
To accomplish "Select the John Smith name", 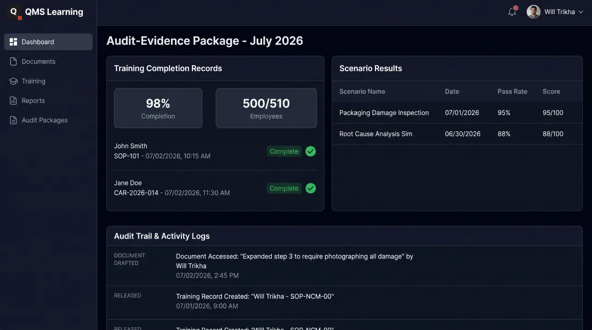I will coord(130,146).
